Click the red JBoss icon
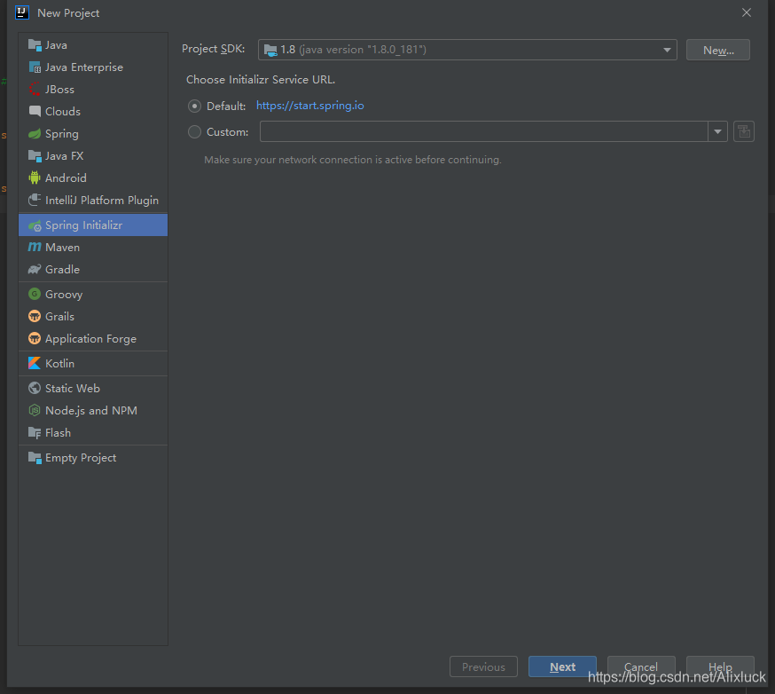775x694 pixels. click(x=35, y=90)
